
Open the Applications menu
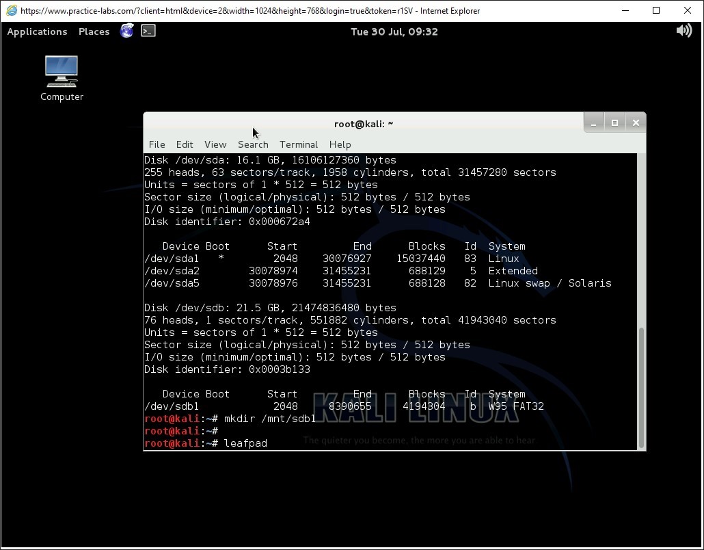coord(37,31)
